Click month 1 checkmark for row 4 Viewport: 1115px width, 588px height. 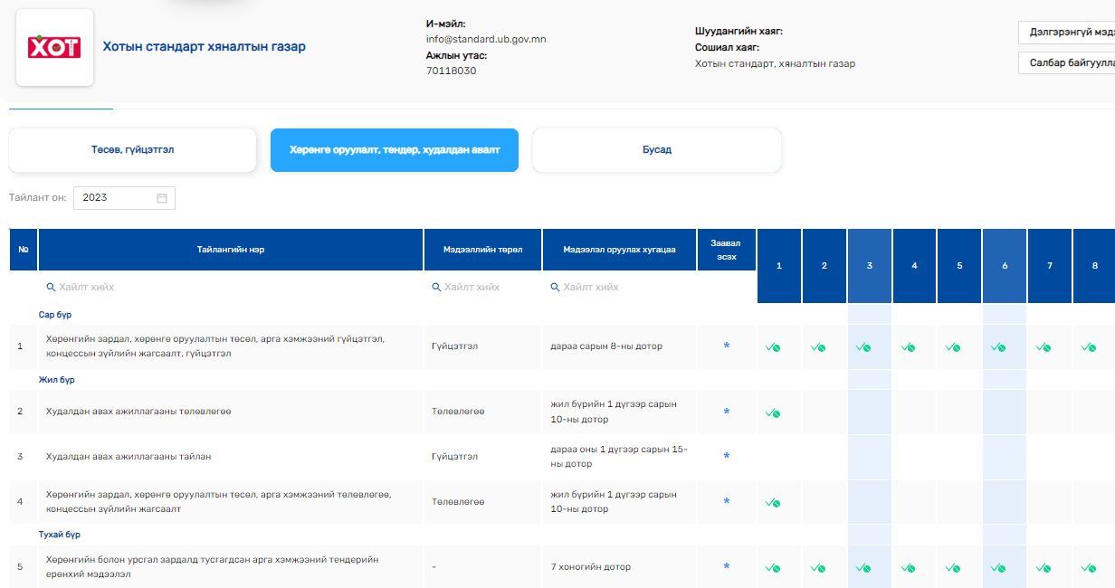(772, 502)
